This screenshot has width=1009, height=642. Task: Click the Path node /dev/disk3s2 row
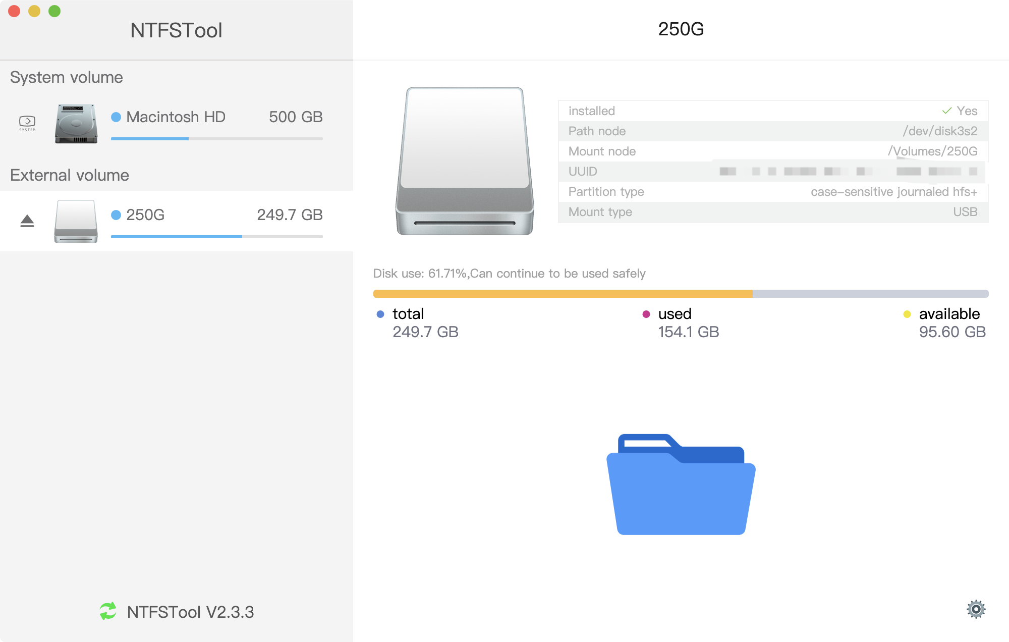point(772,131)
